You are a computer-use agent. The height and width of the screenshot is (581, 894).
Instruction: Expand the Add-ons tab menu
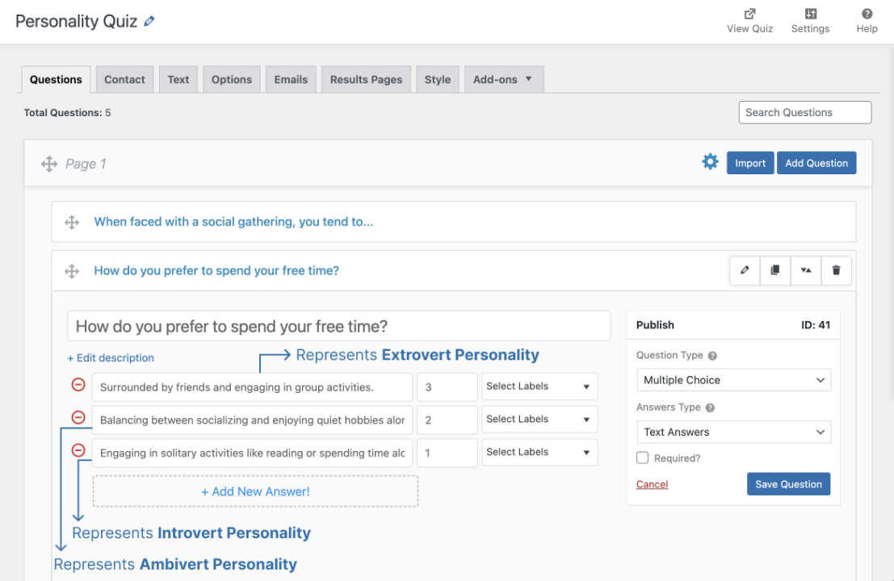[503, 79]
